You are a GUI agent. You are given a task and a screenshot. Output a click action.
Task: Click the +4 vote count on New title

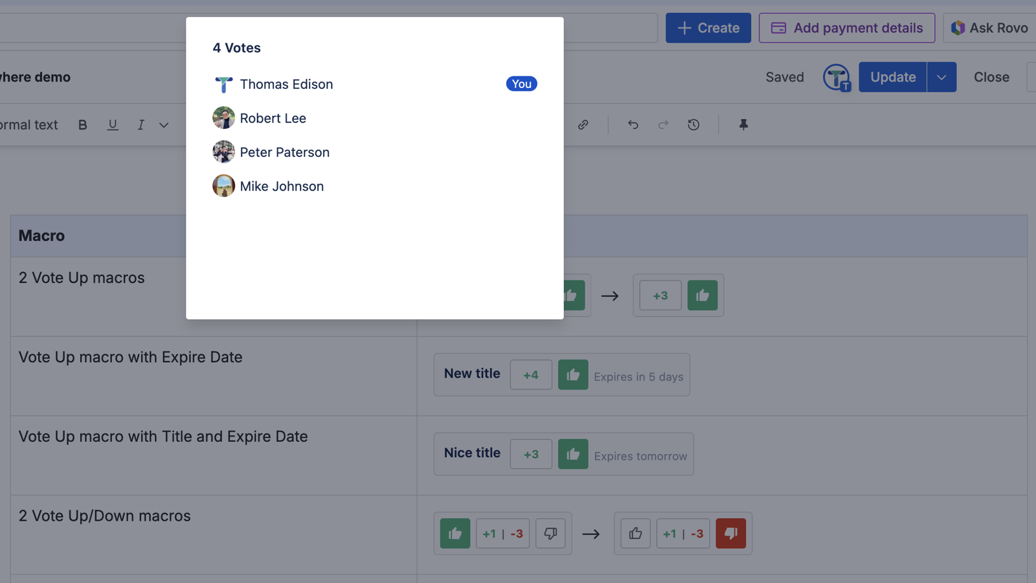[531, 375]
